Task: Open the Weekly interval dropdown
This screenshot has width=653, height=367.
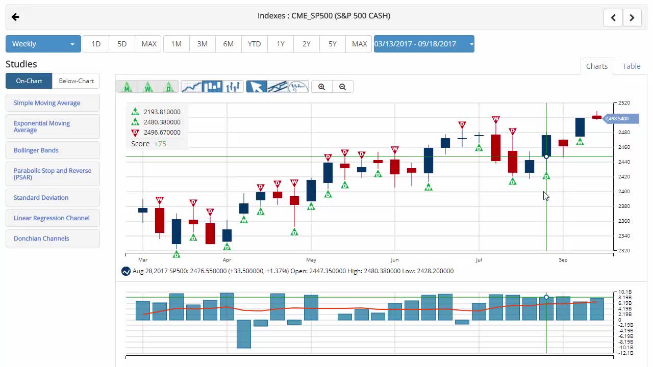Action: [x=43, y=44]
